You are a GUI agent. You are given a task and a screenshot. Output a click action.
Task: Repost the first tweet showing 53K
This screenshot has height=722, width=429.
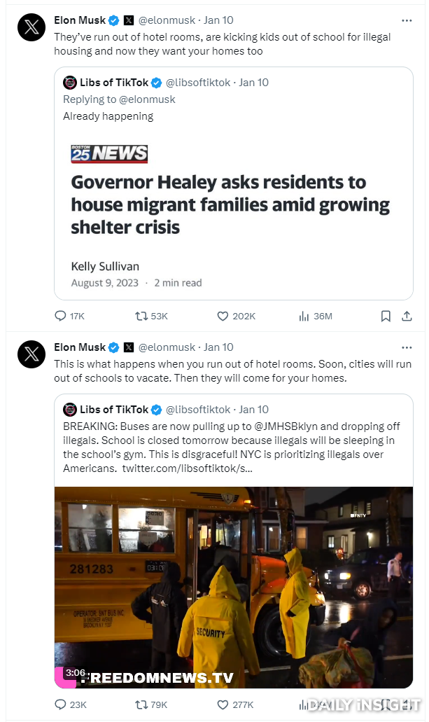(141, 316)
